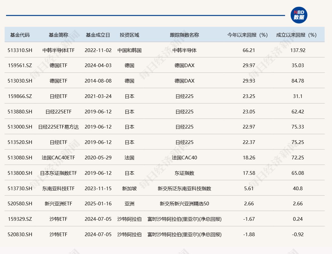This screenshot has height=254, width=332.
Task: Select the 137.92 since-inception return value
Action: pos(297,50)
